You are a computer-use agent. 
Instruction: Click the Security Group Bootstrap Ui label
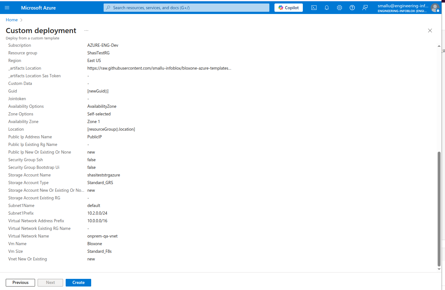[x=34, y=167]
